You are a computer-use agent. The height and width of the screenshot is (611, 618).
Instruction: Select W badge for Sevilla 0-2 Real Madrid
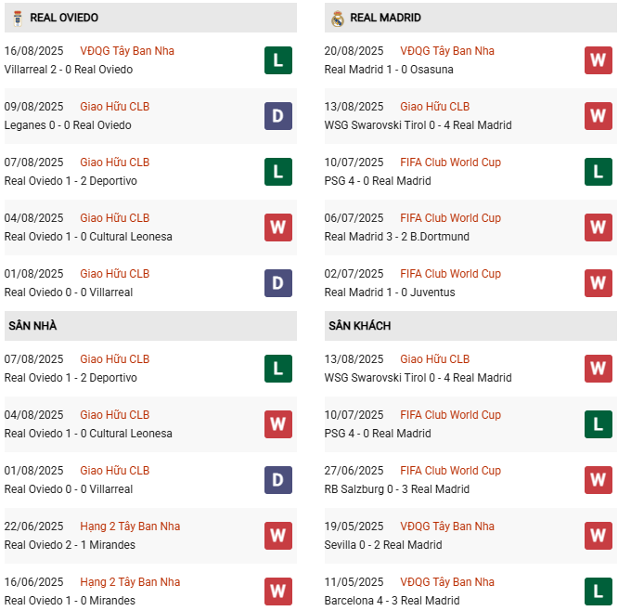click(x=598, y=536)
